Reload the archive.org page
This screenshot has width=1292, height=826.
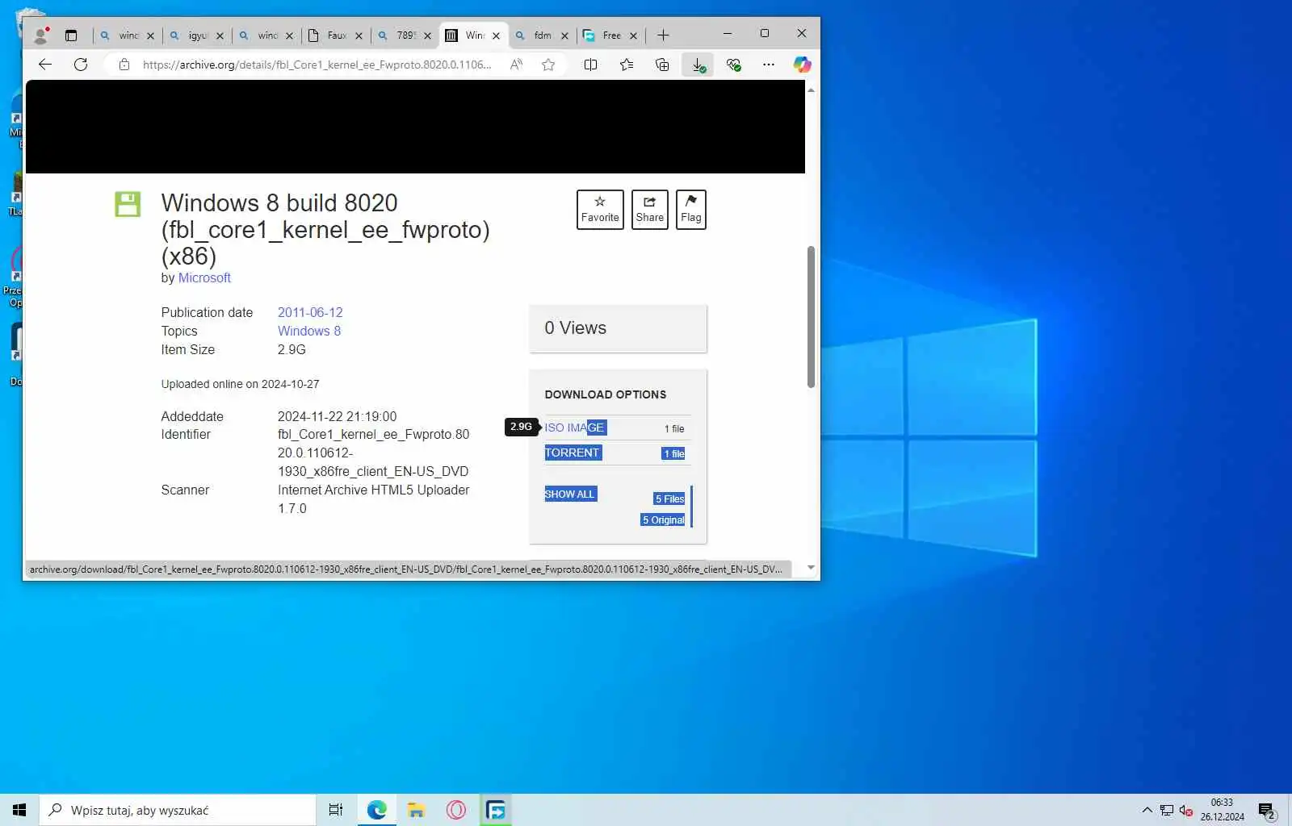click(81, 65)
